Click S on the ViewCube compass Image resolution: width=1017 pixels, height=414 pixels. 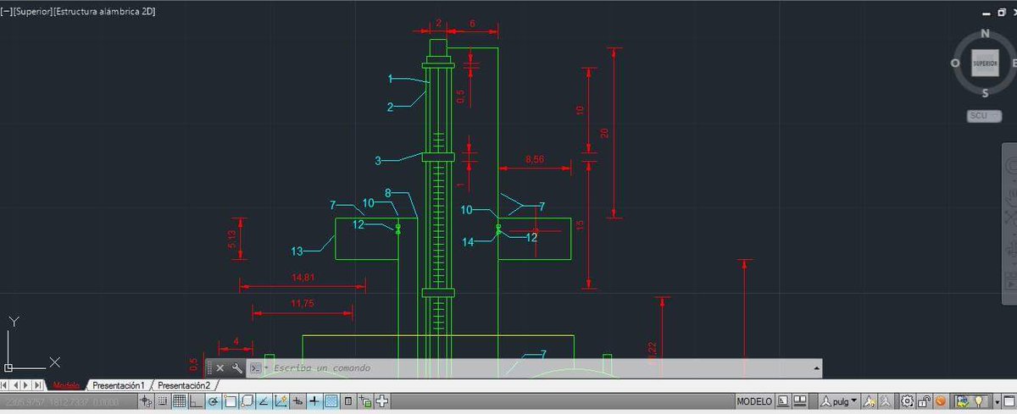(x=985, y=93)
